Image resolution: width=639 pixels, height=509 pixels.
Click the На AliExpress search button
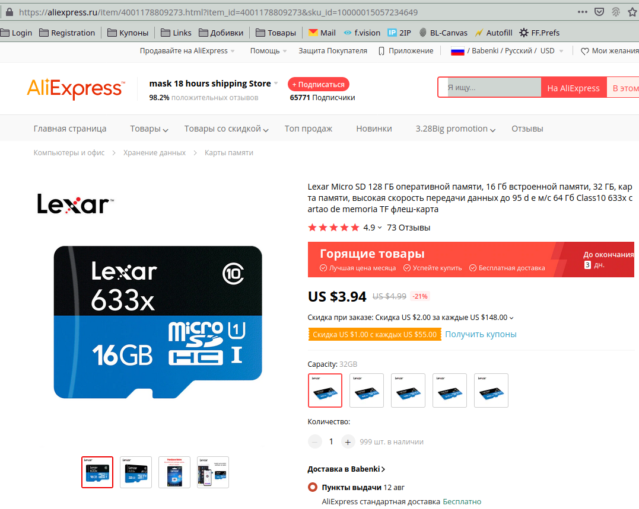pyautogui.click(x=573, y=88)
